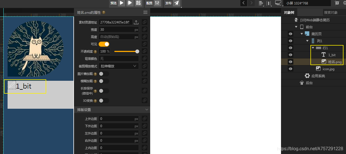Hide the 列1 object via eye icon

point(291,41)
